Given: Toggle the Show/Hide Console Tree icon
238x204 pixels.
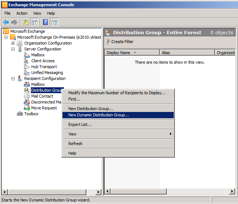Looking at the screenshot, I should pos(35,22).
